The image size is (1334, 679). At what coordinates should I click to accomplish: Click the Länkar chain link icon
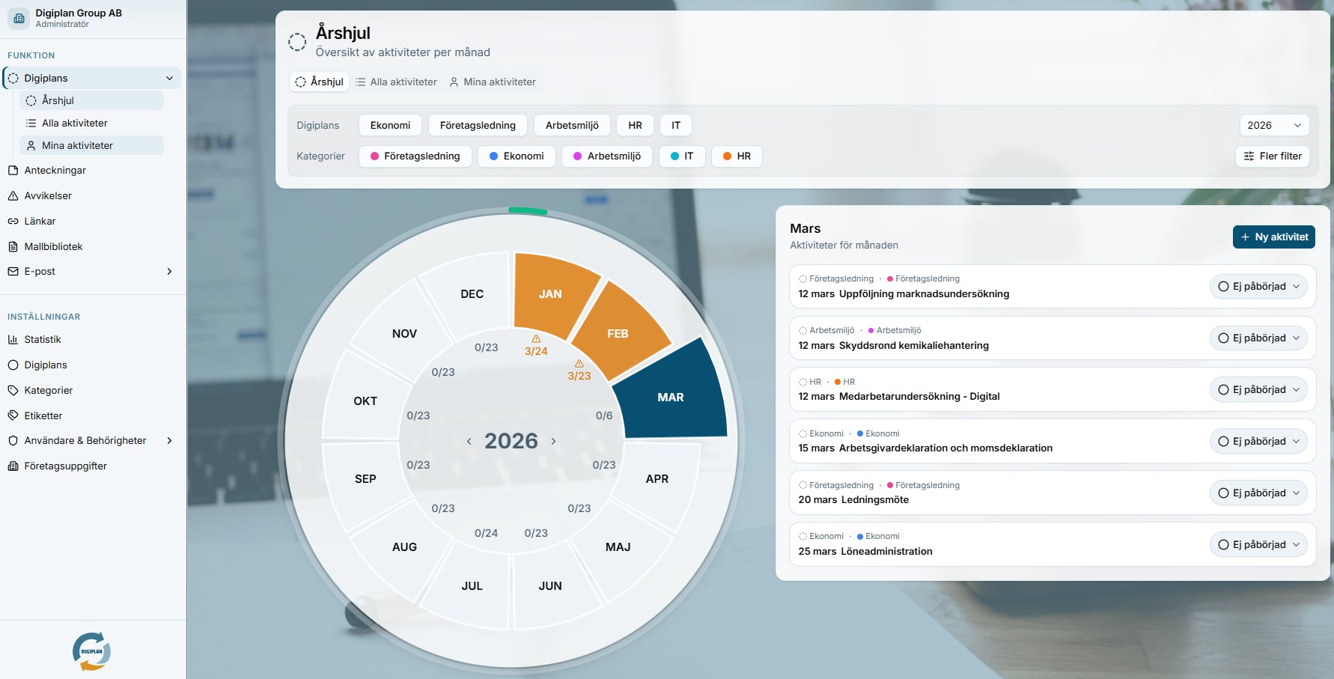pos(13,222)
